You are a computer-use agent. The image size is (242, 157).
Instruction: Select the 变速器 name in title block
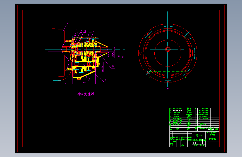(212, 139)
